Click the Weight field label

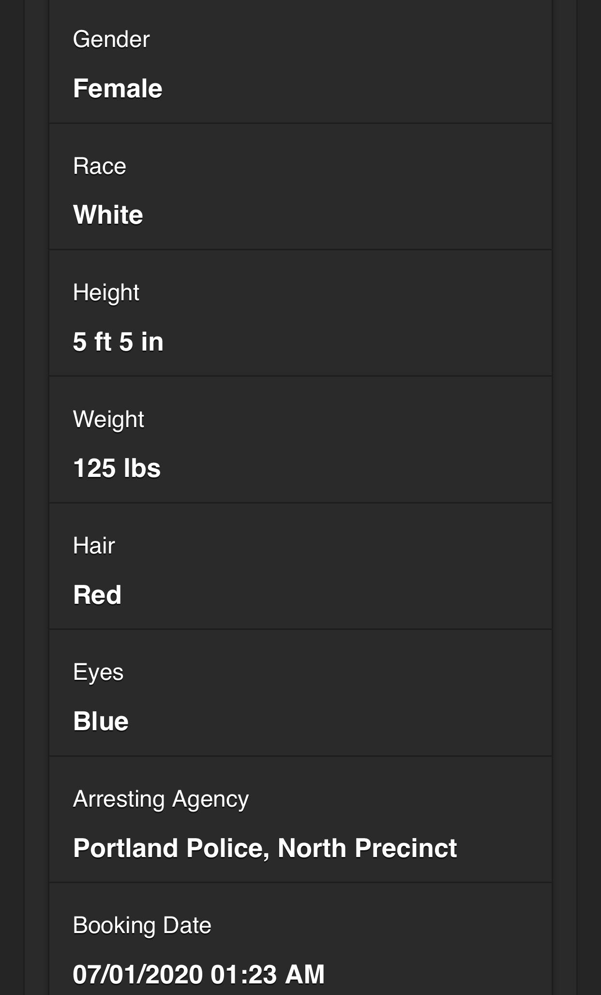108,419
